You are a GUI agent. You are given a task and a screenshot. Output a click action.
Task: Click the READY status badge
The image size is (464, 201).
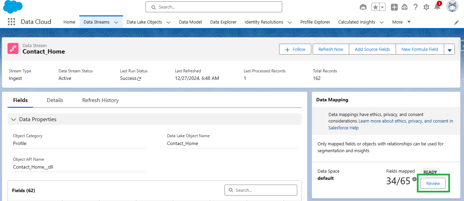tap(430, 172)
